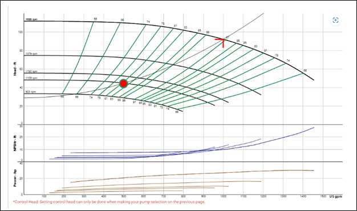Click the 1190 rpm curve label
Screen dimensions: 357x211
[x=31, y=71]
